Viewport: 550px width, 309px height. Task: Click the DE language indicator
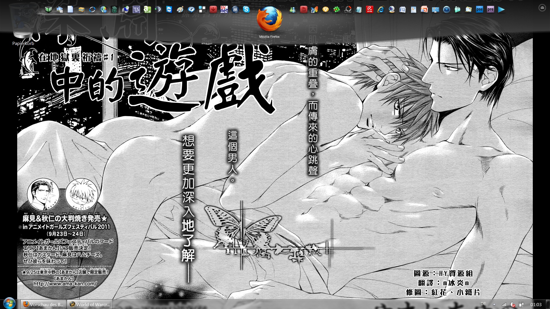[x=483, y=304]
